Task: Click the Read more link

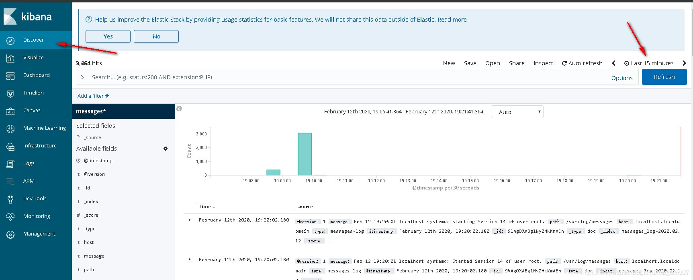Action: click(452, 20)
